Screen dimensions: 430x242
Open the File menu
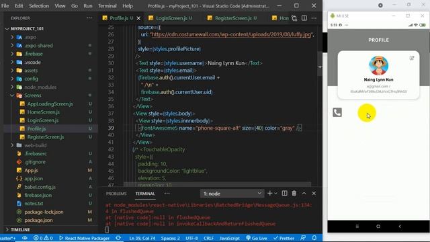5,6
